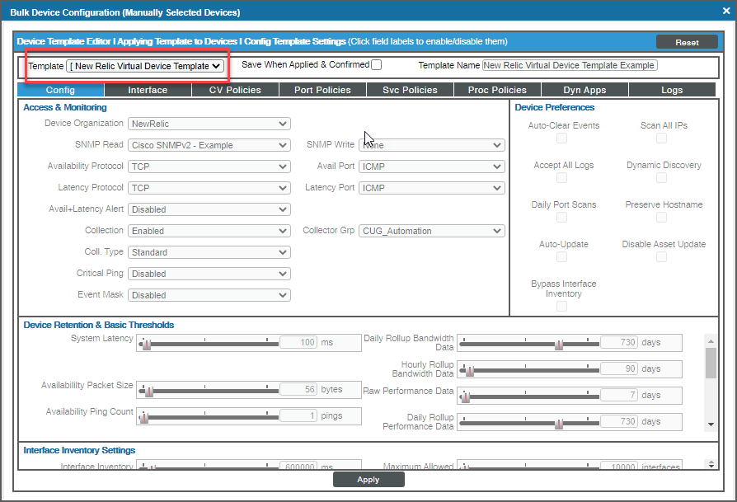737x502 pixels.
Task: Open the Critical Ping dropdown
Action: click(209, 274)
